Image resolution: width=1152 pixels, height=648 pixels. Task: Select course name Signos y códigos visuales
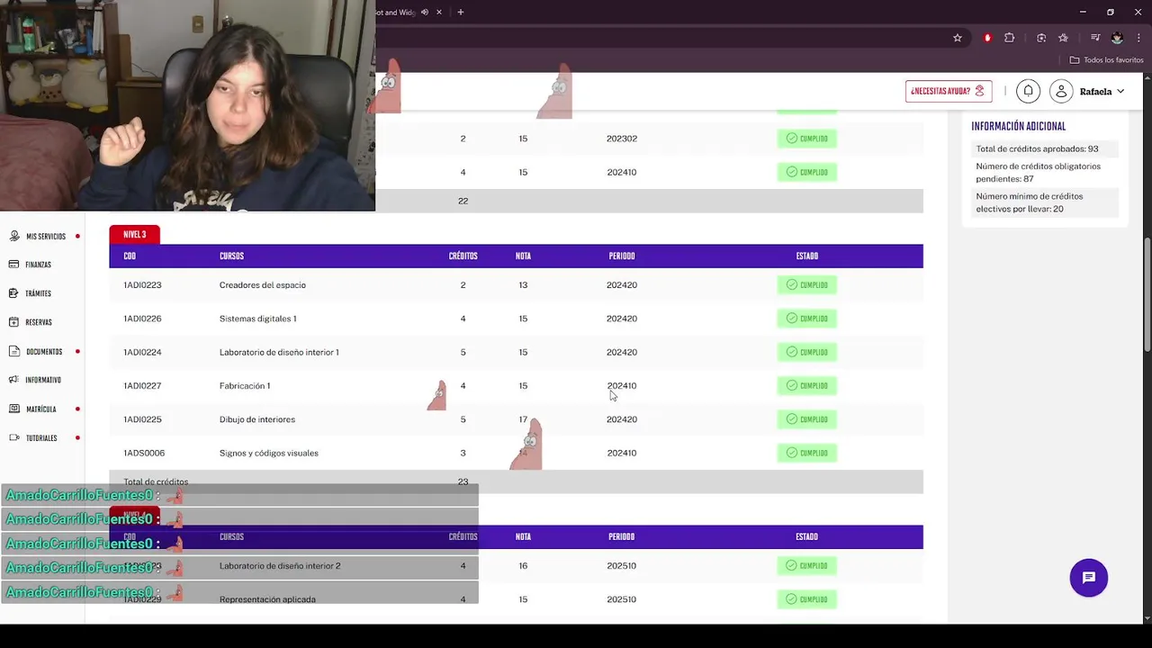(x=269, y=454)
